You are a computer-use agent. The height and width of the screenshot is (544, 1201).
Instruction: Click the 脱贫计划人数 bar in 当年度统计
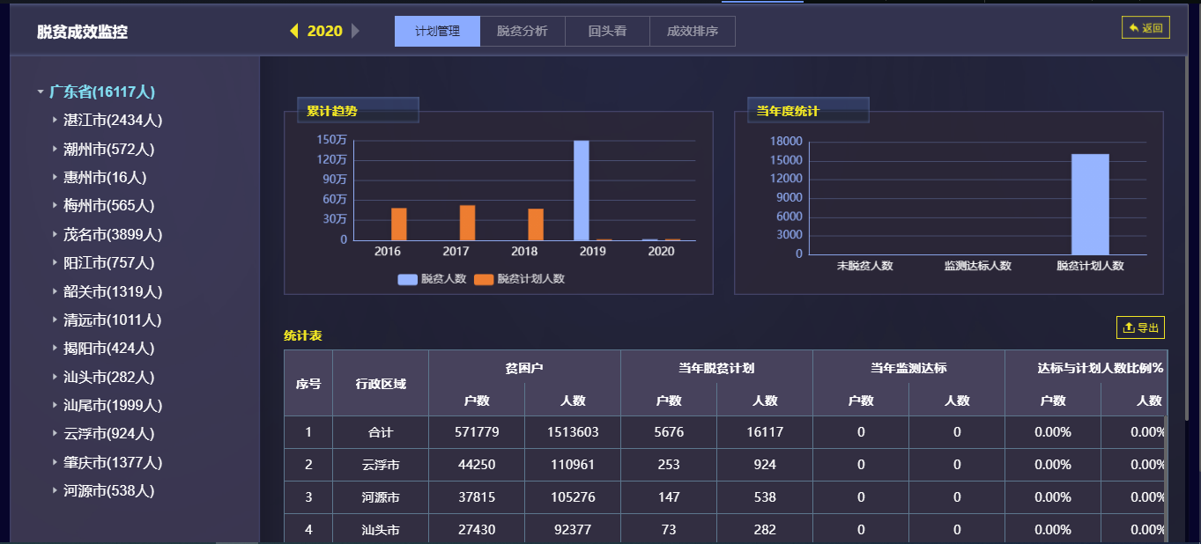tap(1090, 204)
